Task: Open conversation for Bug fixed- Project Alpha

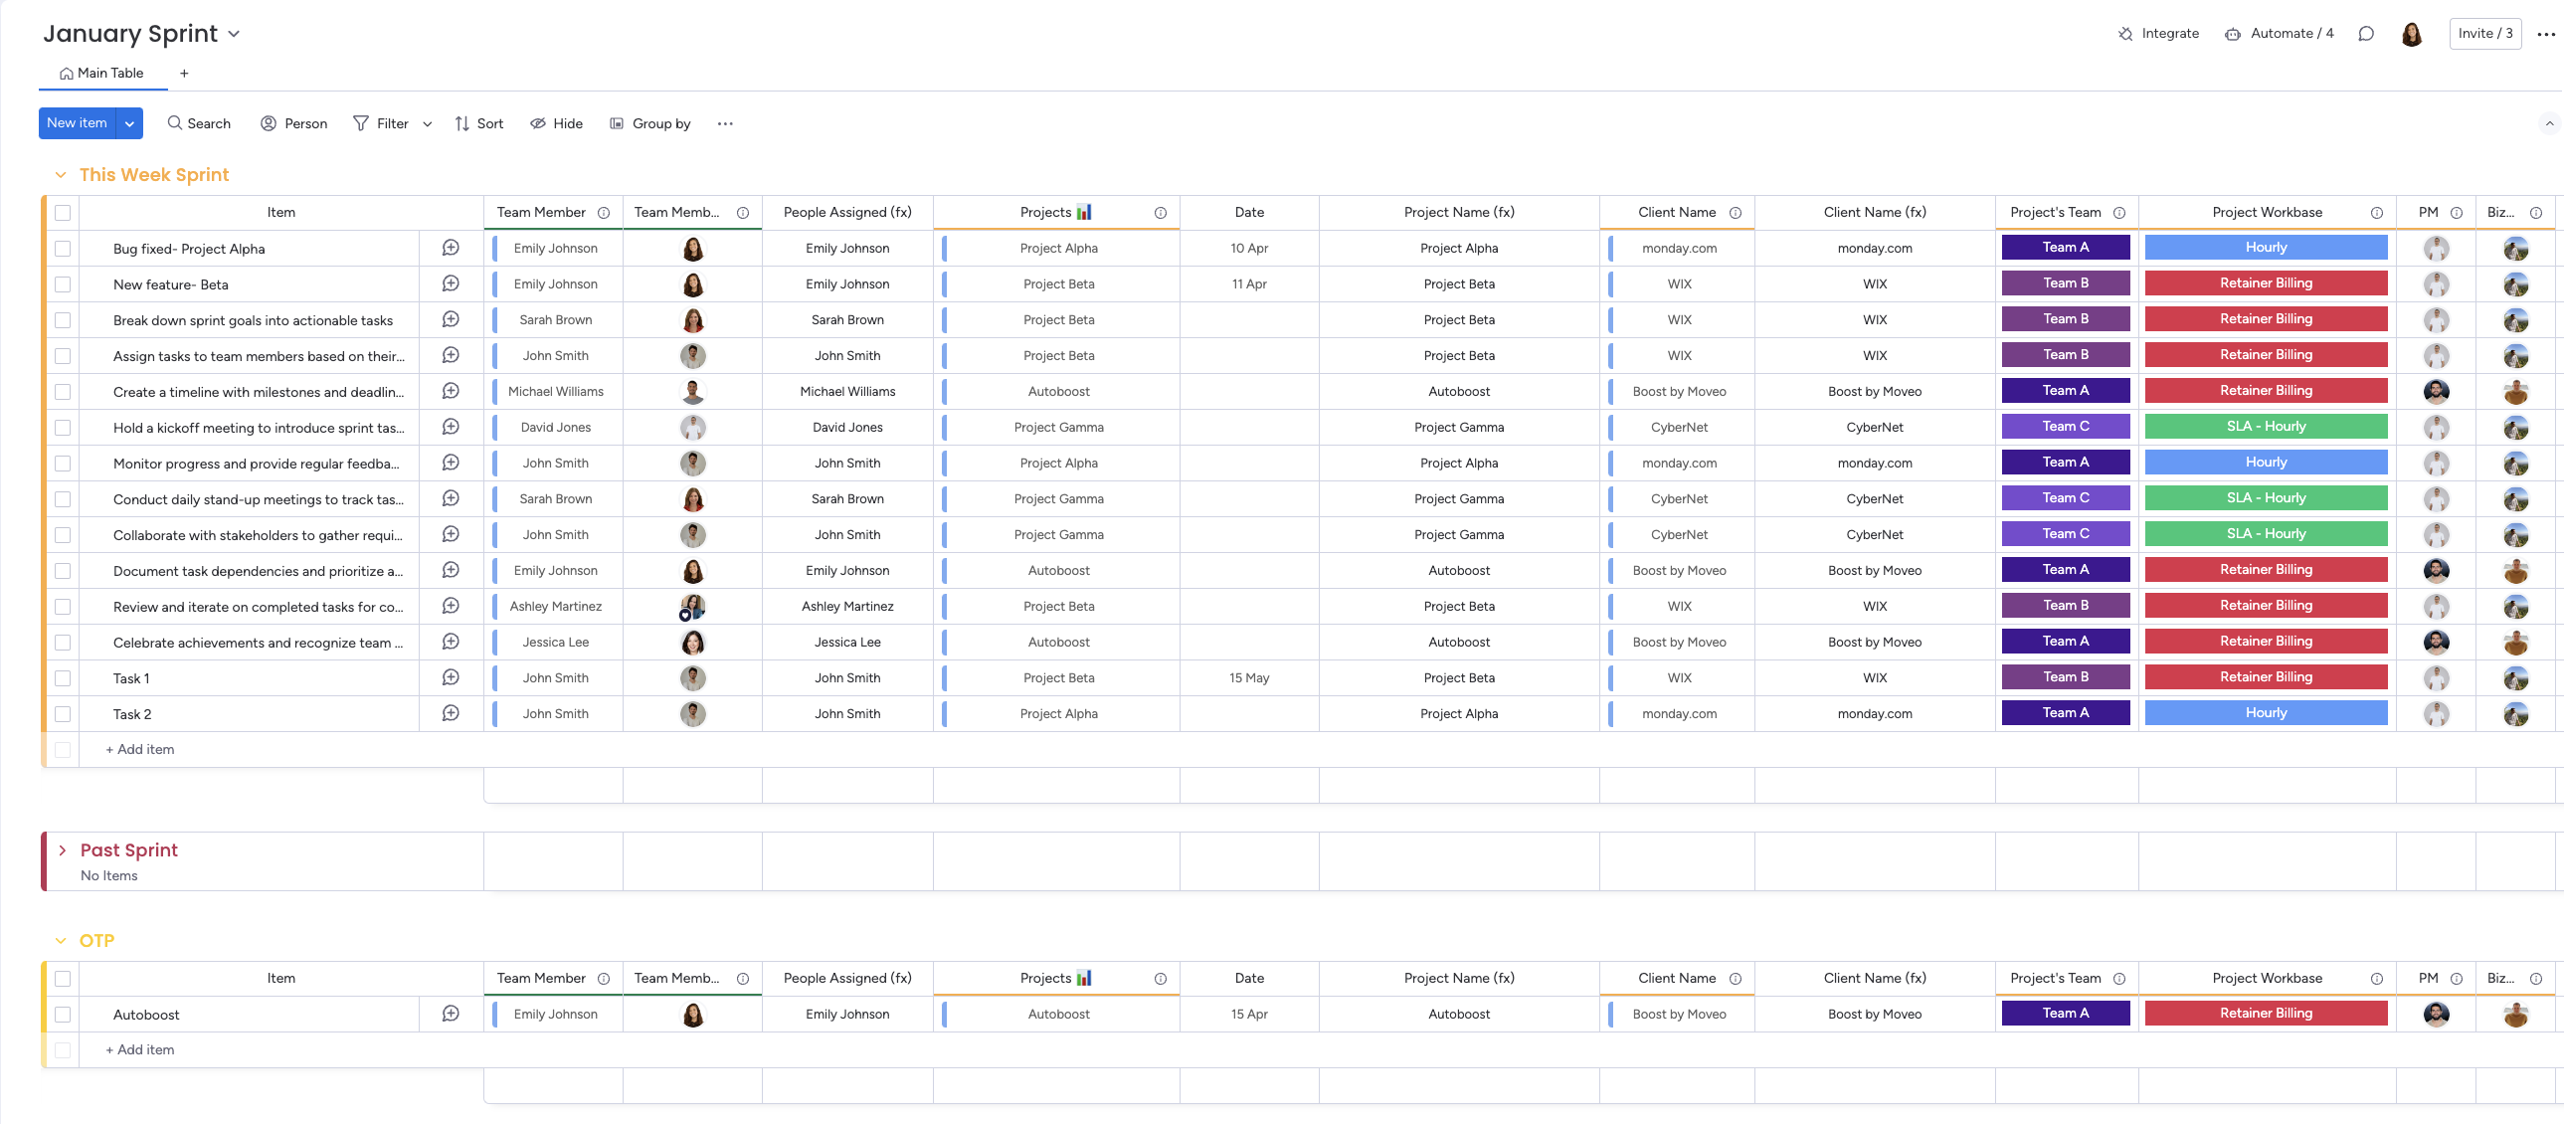Action: tap(451, 248)
